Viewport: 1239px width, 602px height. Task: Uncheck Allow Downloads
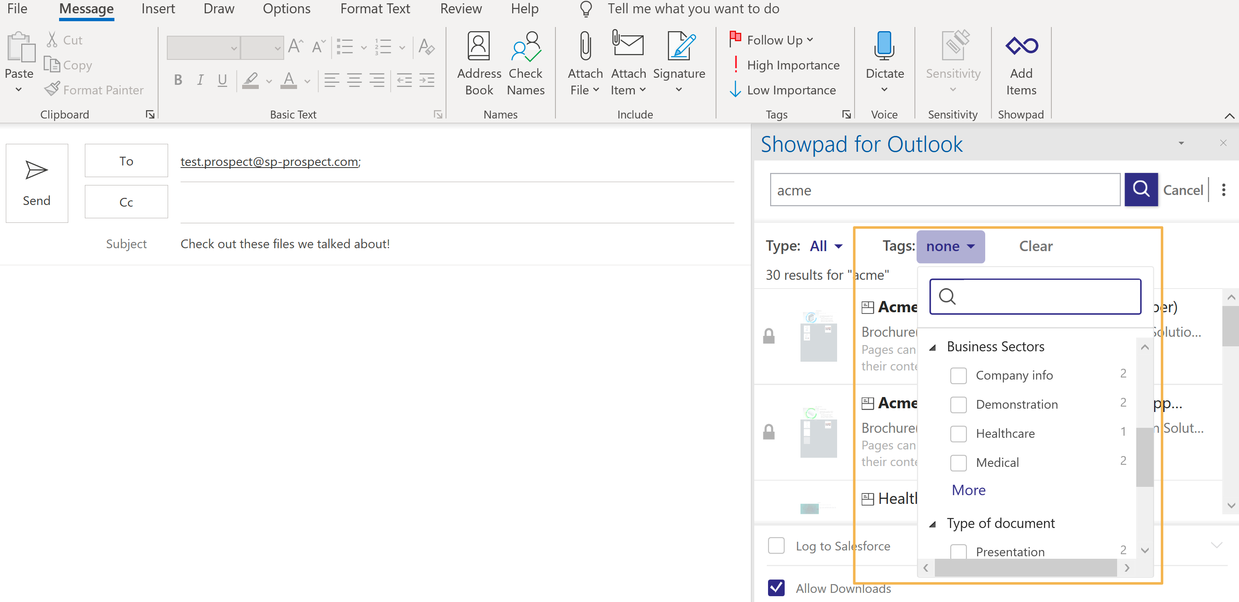click(776, 587)
